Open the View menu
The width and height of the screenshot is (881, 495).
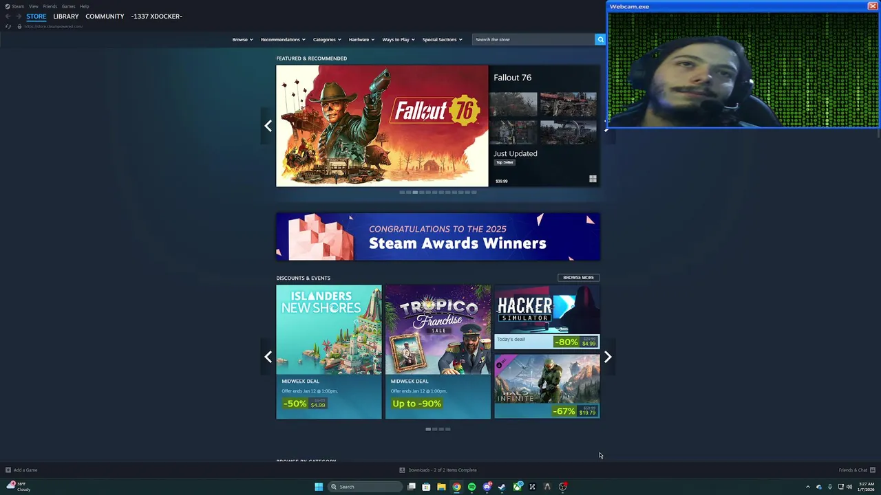click(x=33, y=6)
